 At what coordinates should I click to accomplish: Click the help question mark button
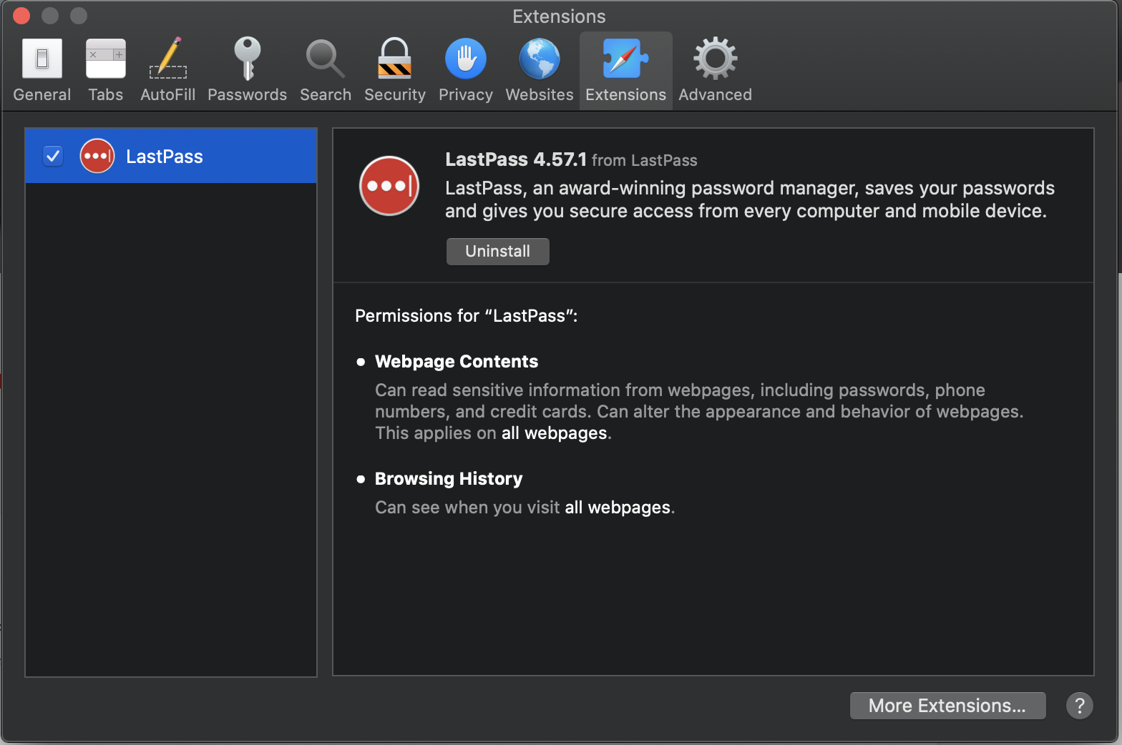point(1079,706)
